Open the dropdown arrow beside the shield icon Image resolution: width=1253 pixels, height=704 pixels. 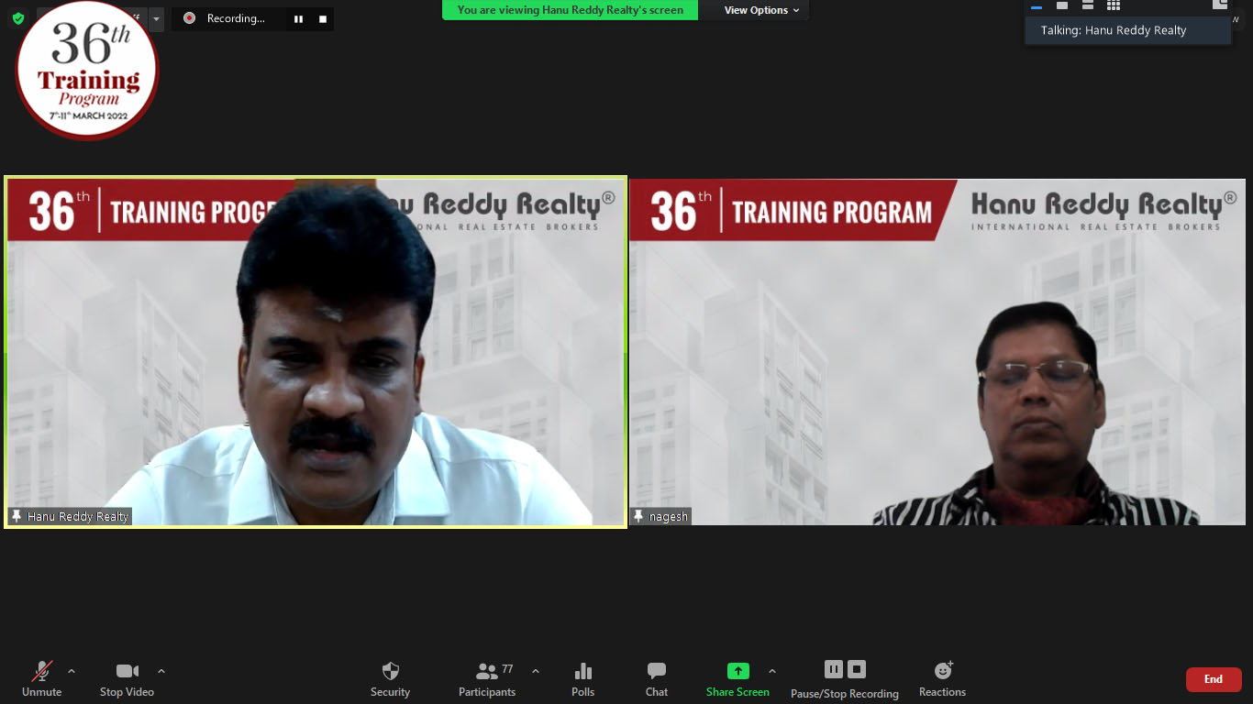[156, 18]
